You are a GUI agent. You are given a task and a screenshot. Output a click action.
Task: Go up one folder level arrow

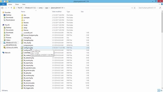(11, 8)
